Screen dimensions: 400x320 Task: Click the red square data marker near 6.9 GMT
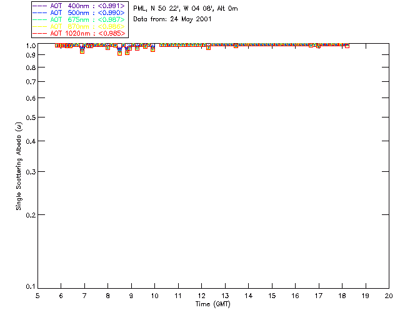tap(82, 51)
